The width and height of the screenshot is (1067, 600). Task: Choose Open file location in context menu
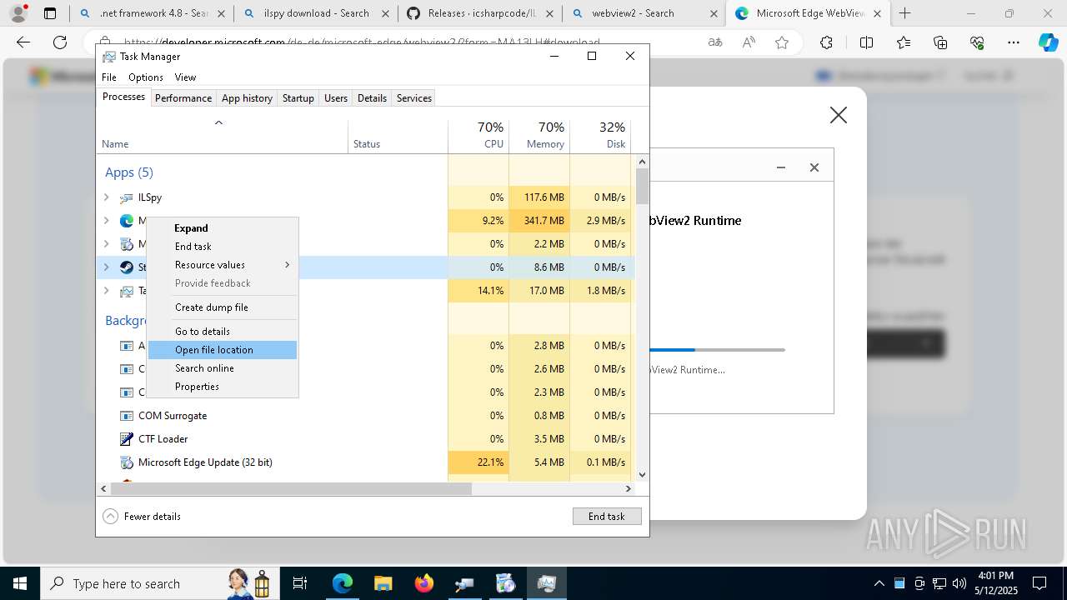tap(223, 350)
